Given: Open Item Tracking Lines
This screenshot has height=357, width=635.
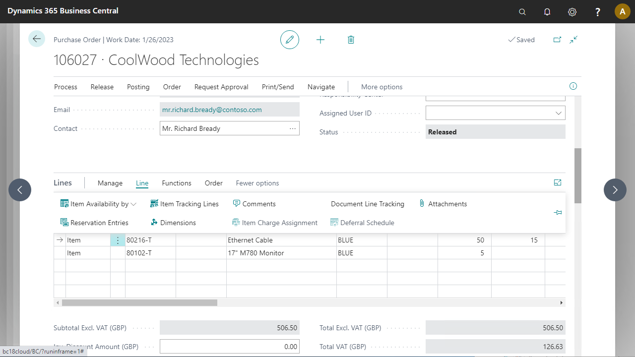Looking at the screenshot, I should pos(185,204).
